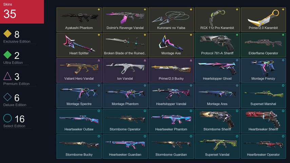Select the RGX 11z Pro Karambit
Screen dimensions: 290x163
click(217, 20)
